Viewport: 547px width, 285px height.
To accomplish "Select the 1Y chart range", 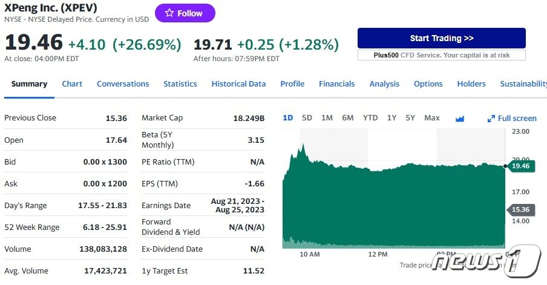I will click(x=391, y=118).
